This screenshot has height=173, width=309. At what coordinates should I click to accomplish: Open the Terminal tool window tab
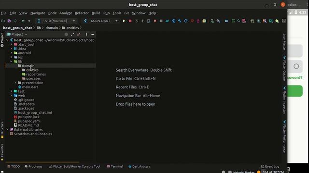pos(115,166)
